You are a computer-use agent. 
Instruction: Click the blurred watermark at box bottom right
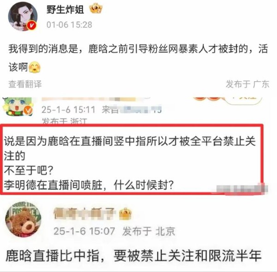click(x=242, y=189)
